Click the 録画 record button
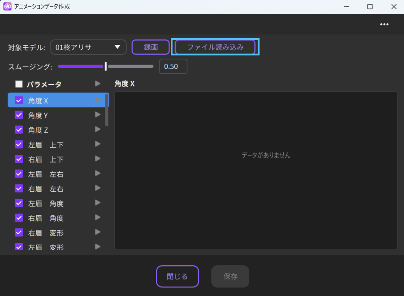The image size is (404, 296). click(150, 47)
